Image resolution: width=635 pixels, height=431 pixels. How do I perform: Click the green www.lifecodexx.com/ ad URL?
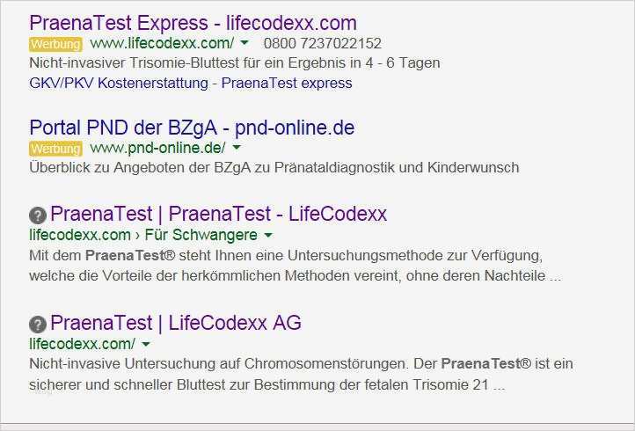pyautogui.click(x=162, y=43)
